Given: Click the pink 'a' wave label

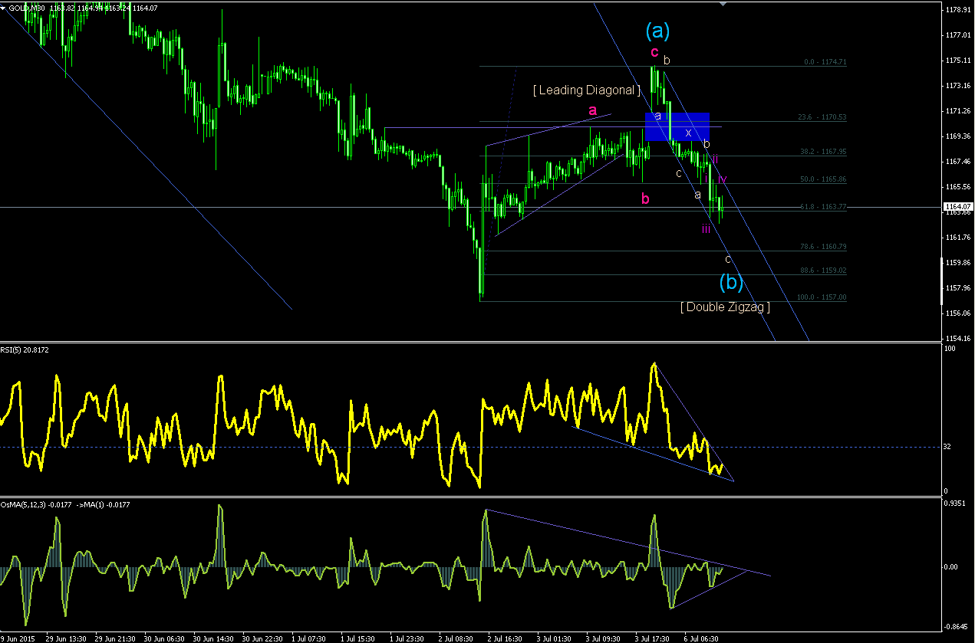Looking at the screenshot, I should 592,110.
